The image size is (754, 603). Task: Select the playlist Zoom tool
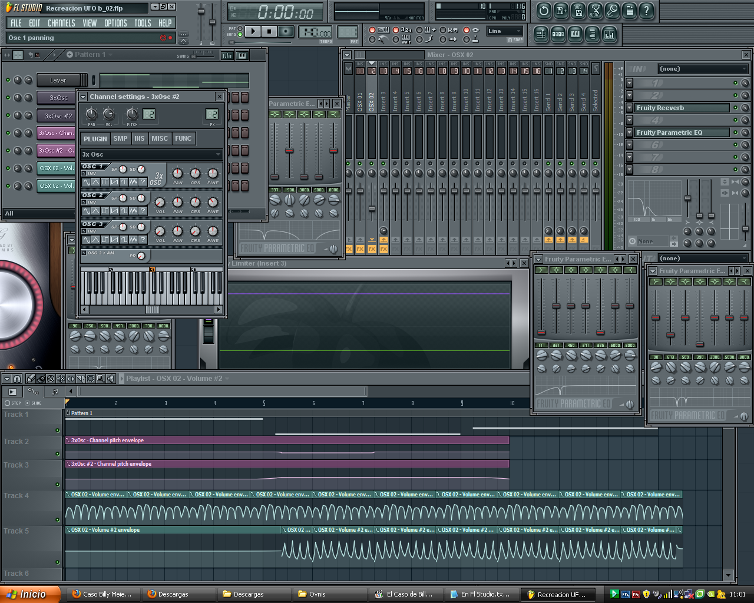[x=100, y=379]
